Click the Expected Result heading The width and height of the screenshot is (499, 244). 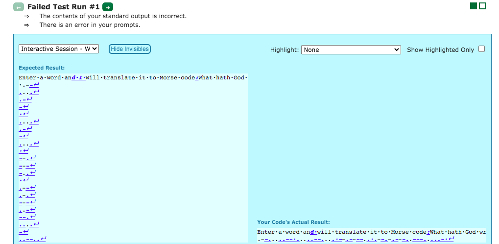42,68
